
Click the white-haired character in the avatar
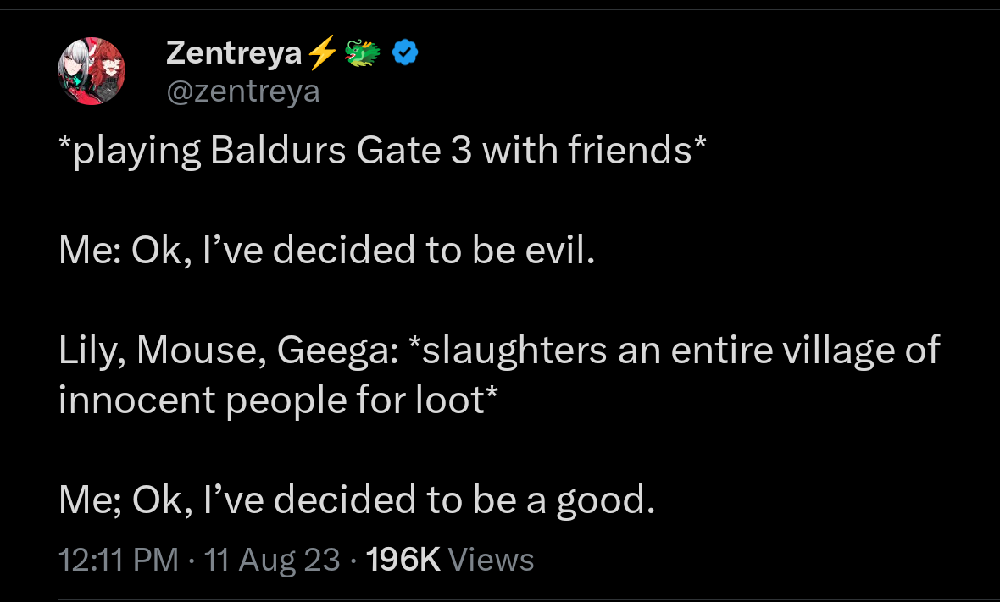pyautogui.click(x=78, y=66)
